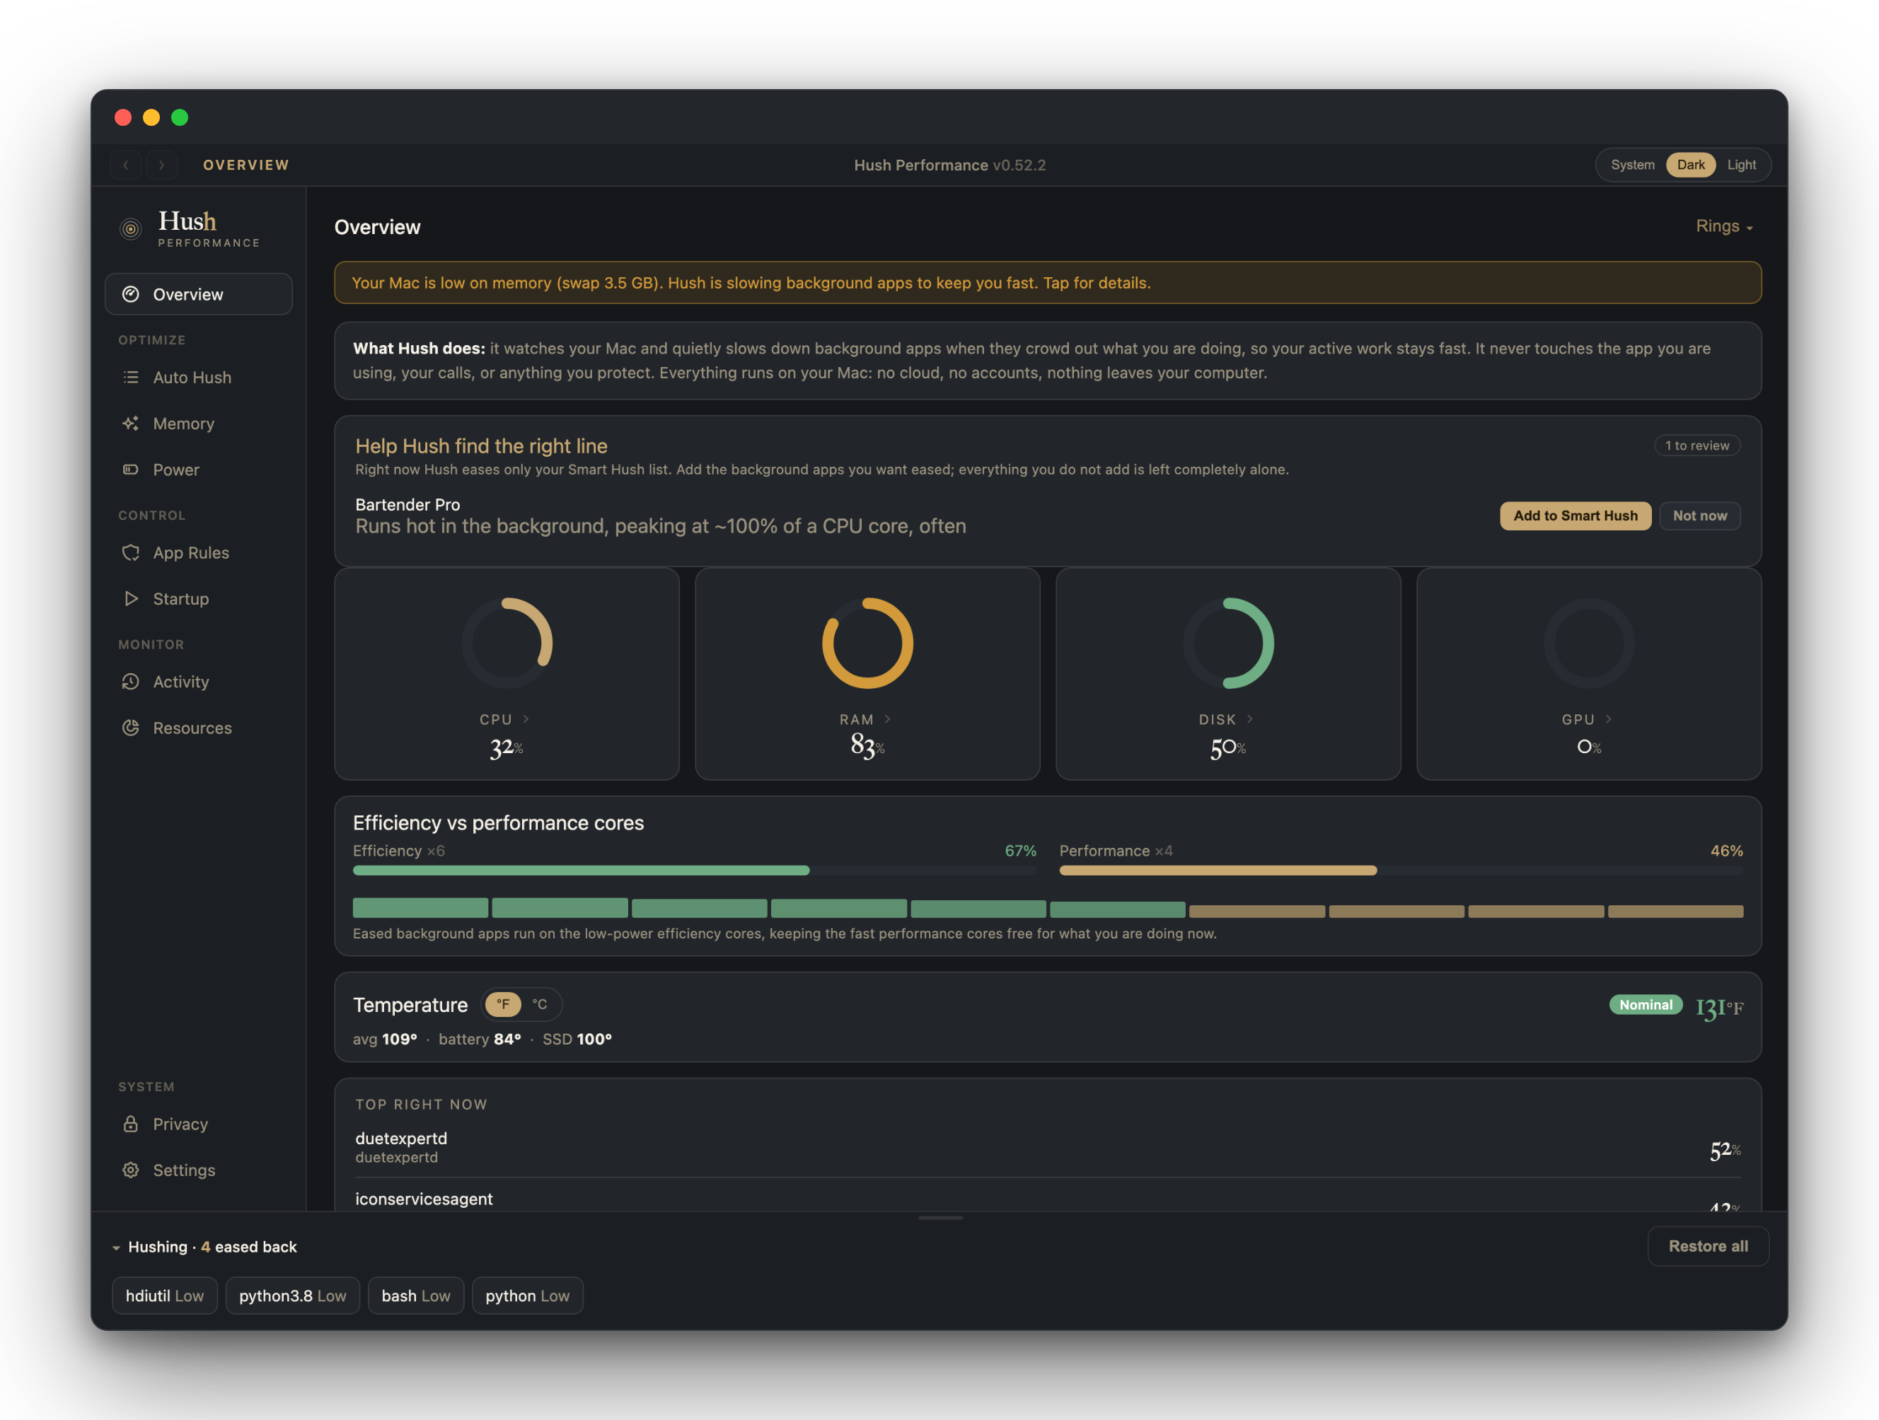Click the 1 to review badge

tap(1696, 445)
